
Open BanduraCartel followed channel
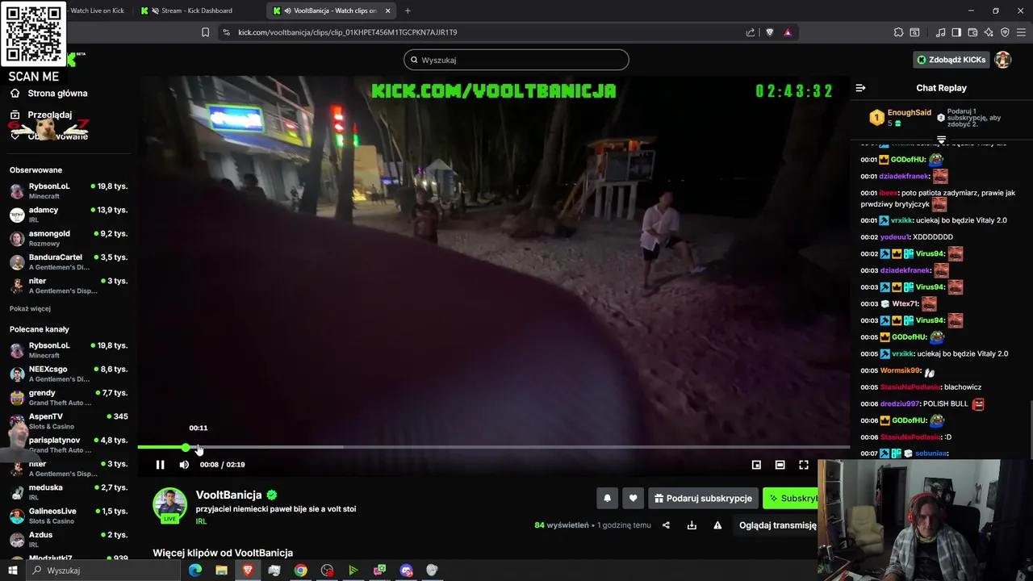[x=69, y=261]
